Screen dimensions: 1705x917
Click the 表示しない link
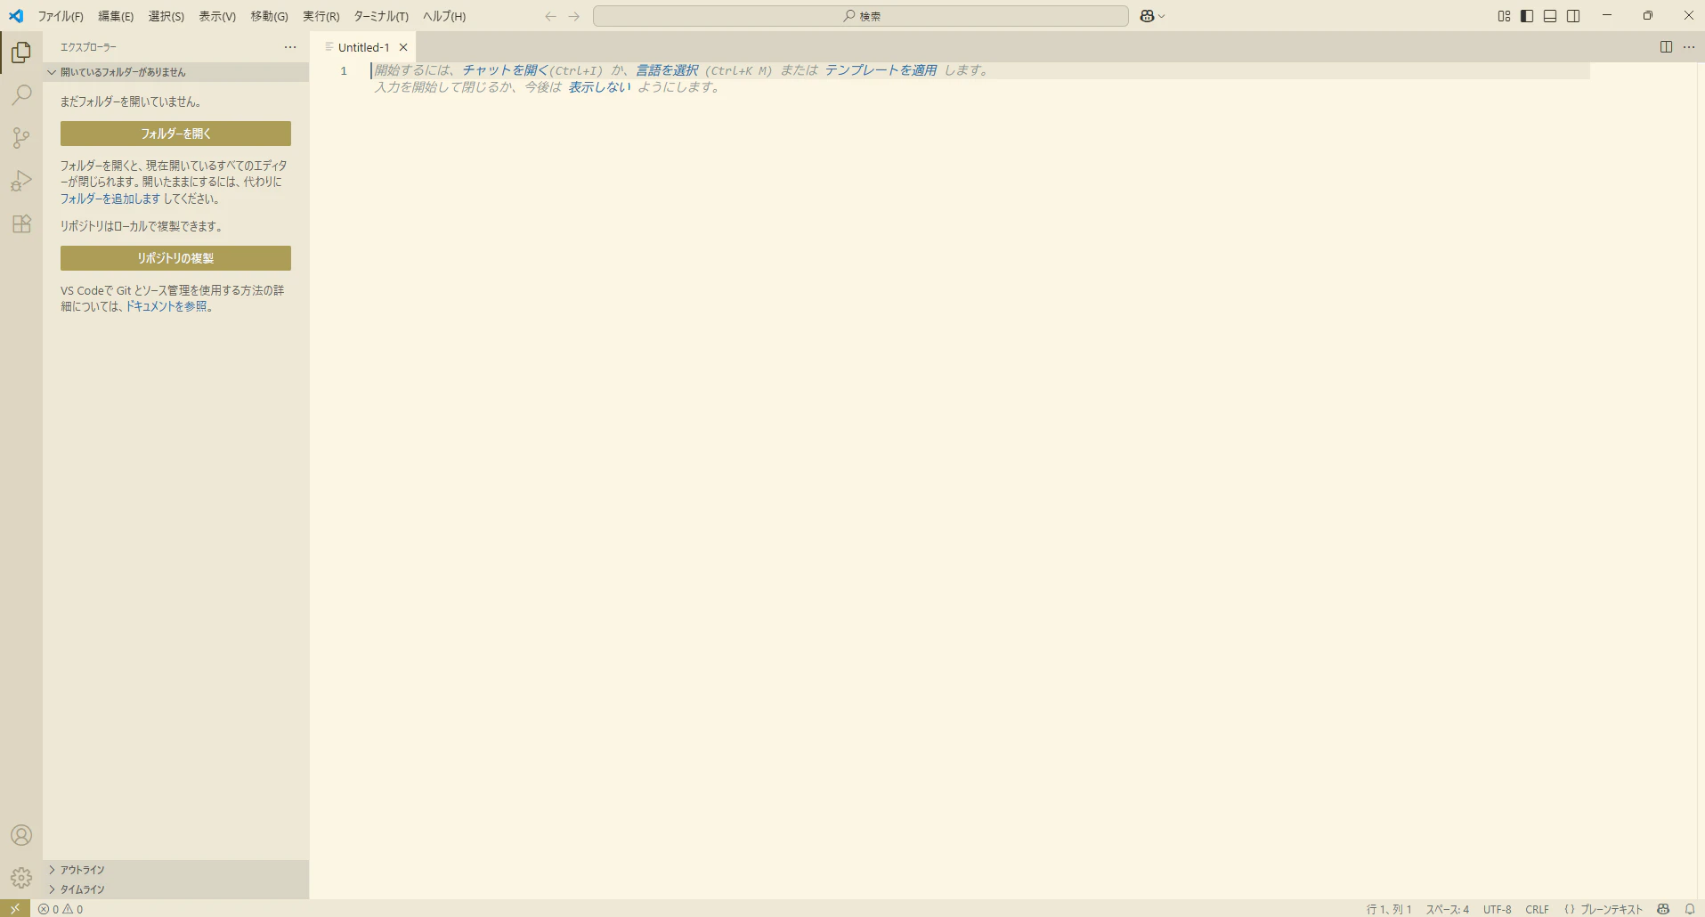[x=599, y=87]
